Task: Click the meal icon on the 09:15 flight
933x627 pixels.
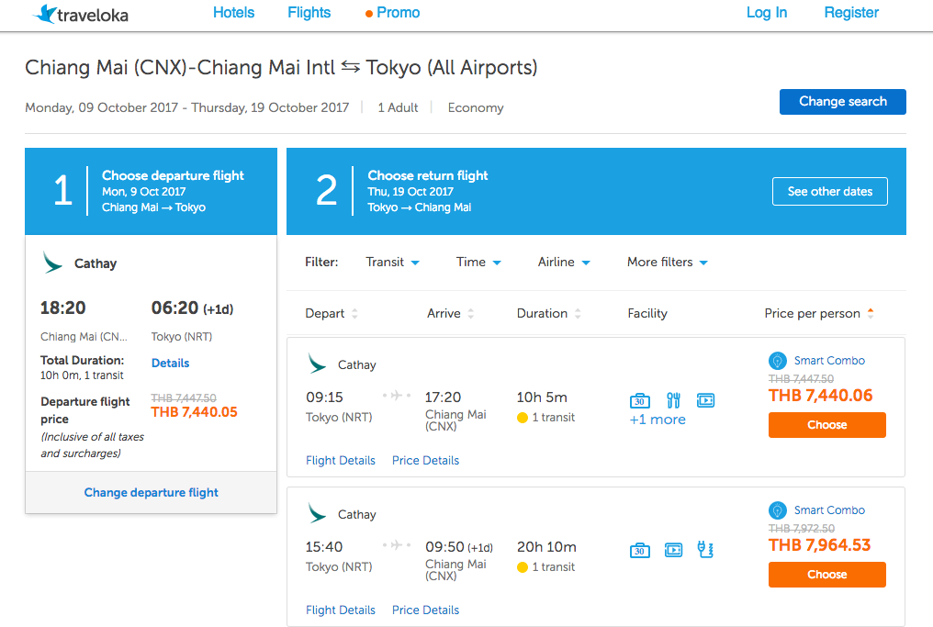Action: 673,400
